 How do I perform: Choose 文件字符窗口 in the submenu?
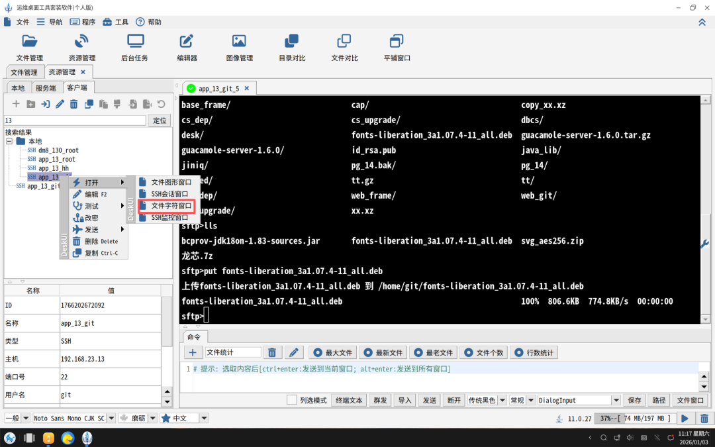coord(166,206)
